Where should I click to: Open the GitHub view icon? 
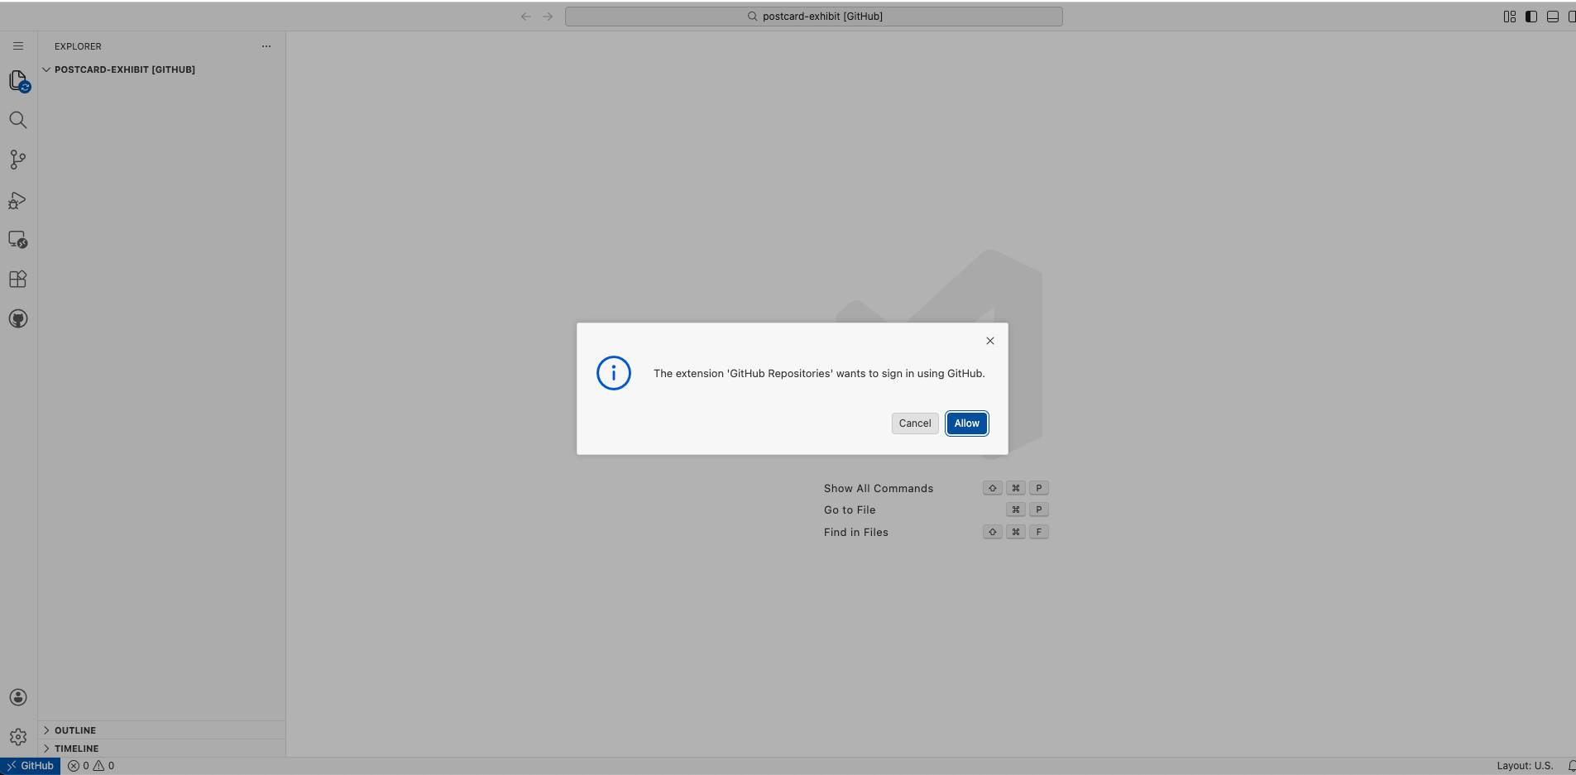pyautogui.click(x=18, y=319)
